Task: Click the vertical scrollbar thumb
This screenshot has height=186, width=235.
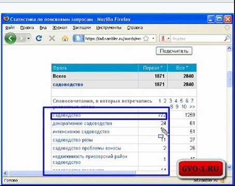Action: 229,79
